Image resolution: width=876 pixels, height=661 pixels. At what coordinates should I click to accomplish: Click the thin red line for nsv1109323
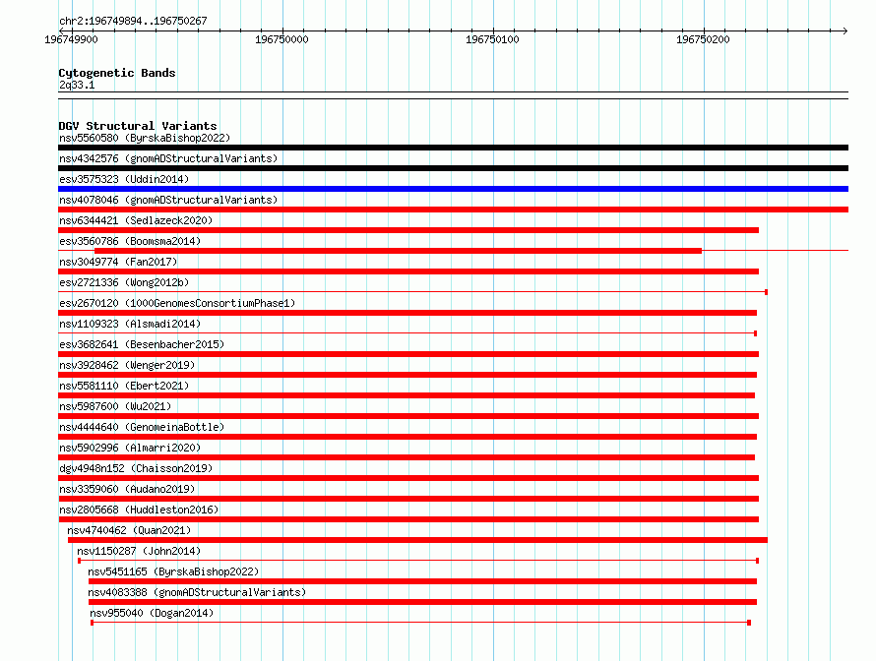coord(407,333)
